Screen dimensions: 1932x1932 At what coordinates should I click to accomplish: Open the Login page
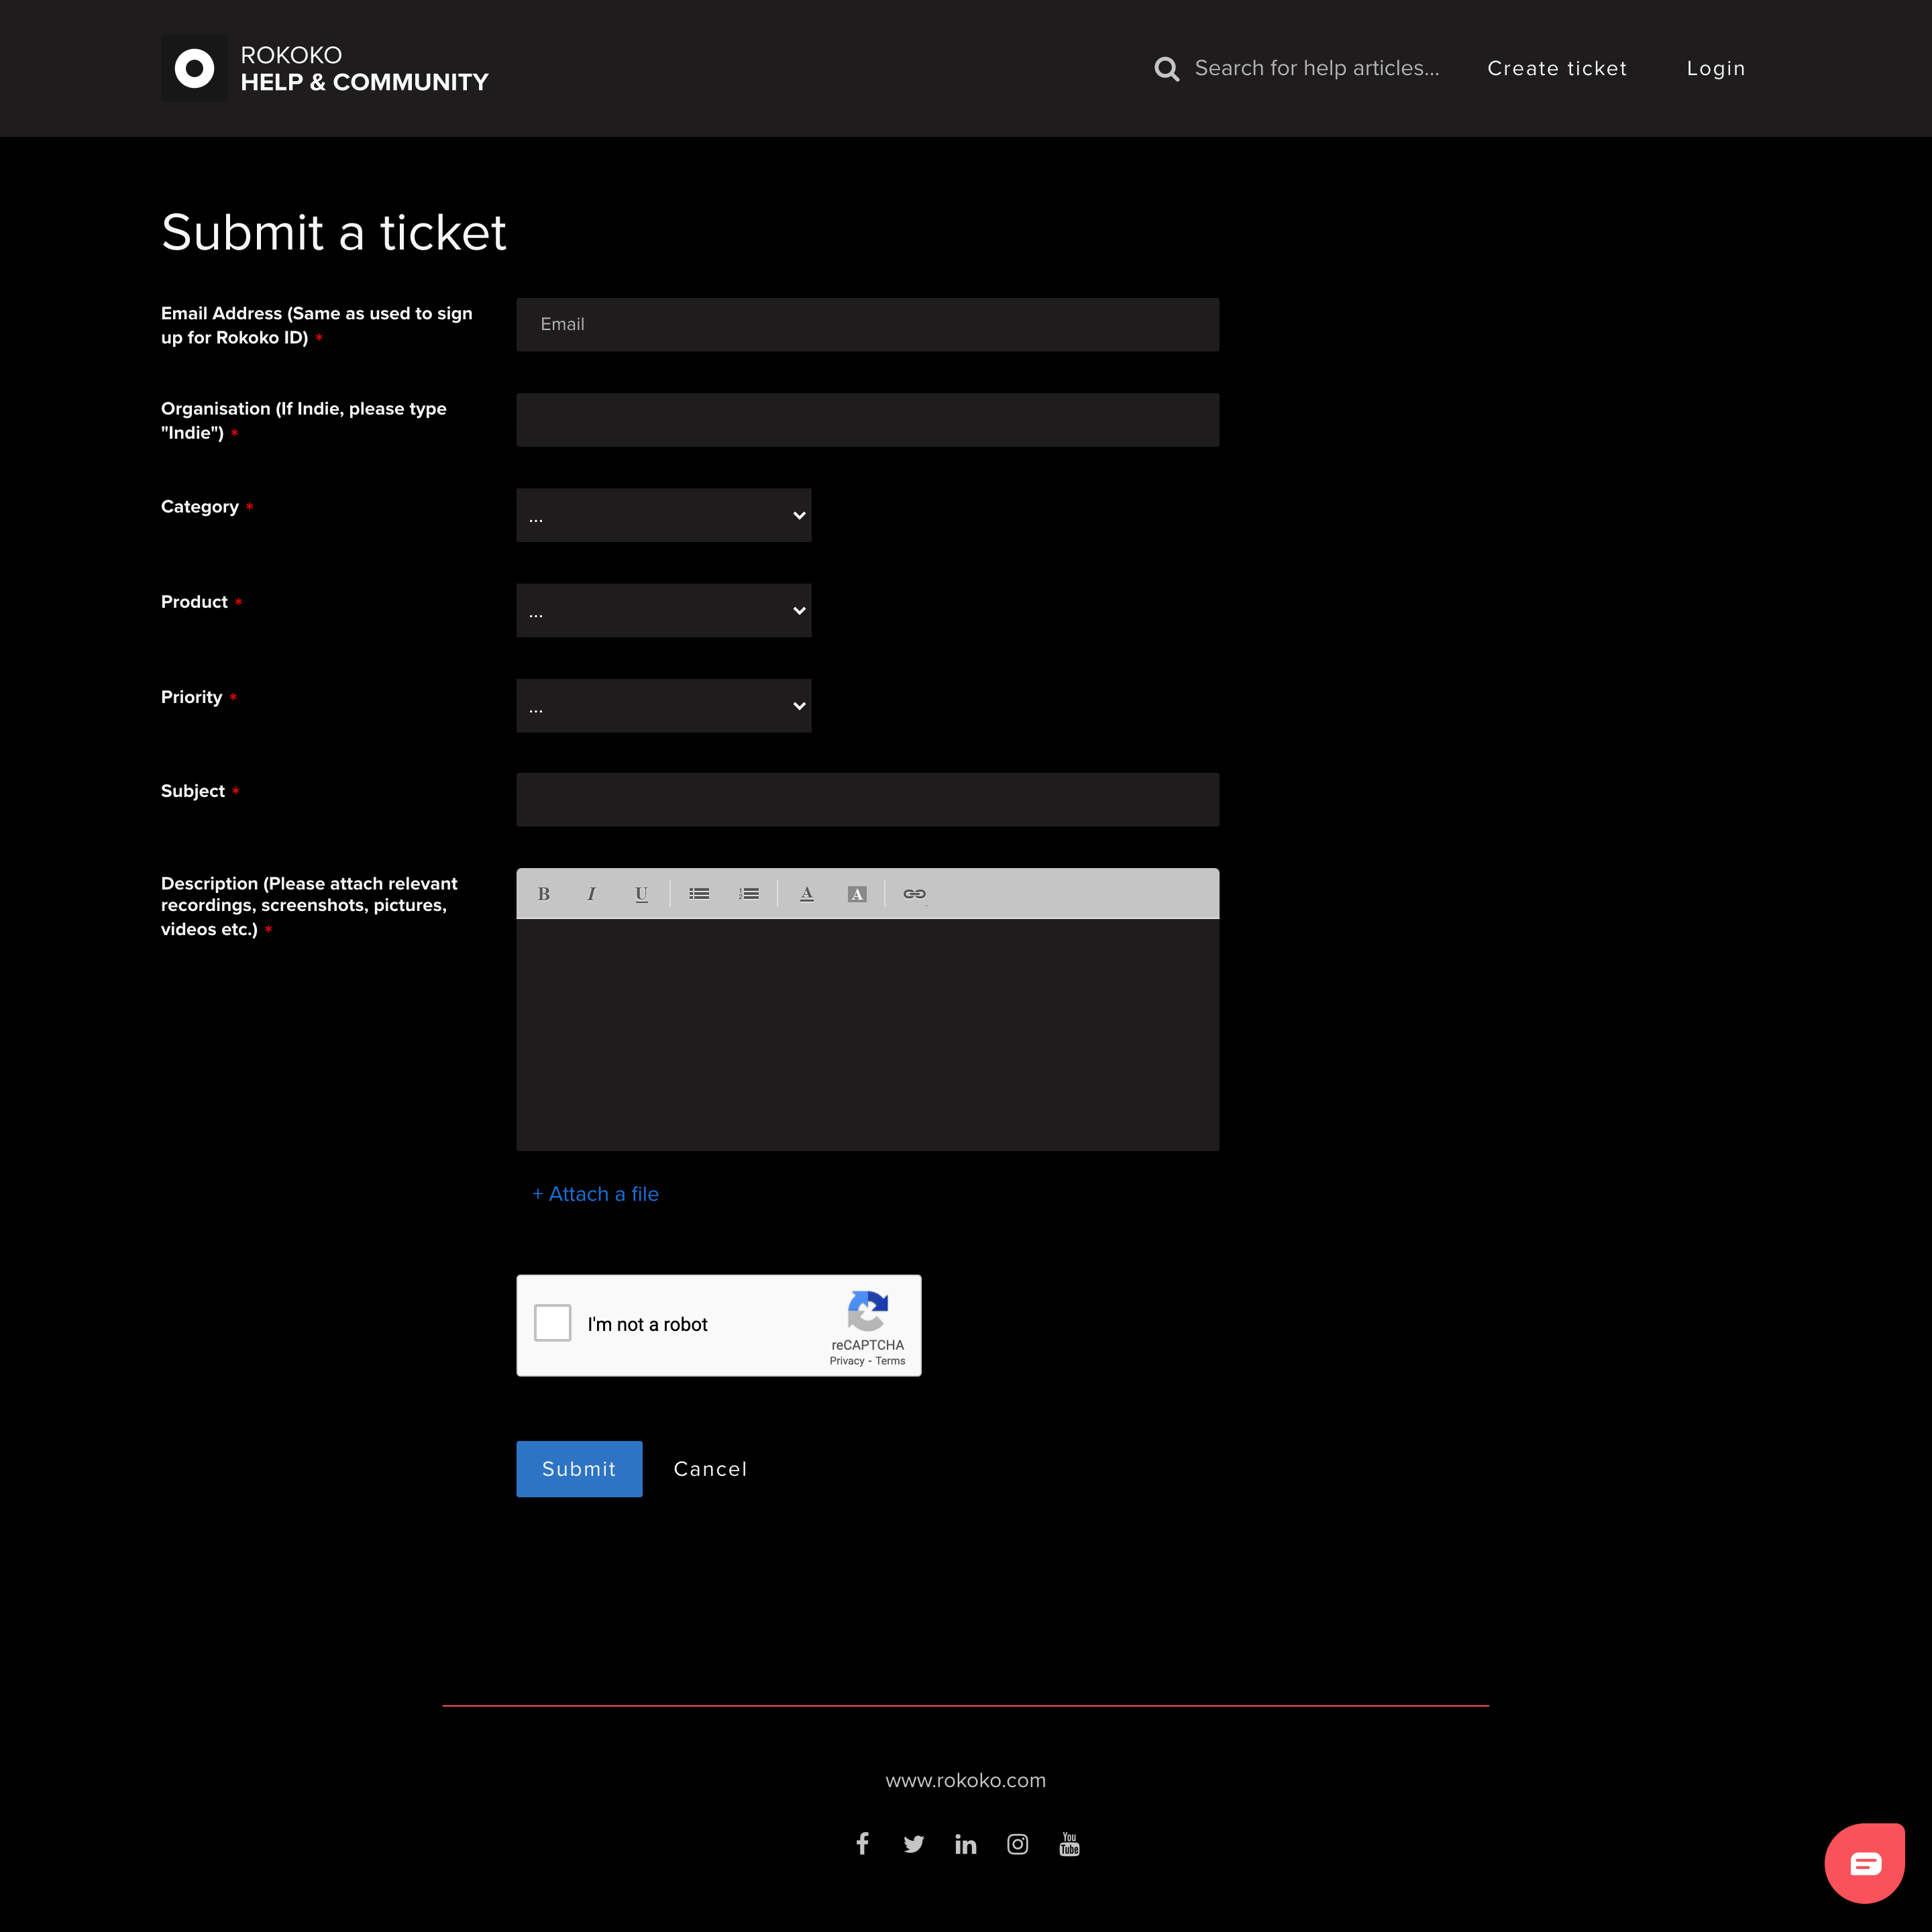tap(1715, 68)
